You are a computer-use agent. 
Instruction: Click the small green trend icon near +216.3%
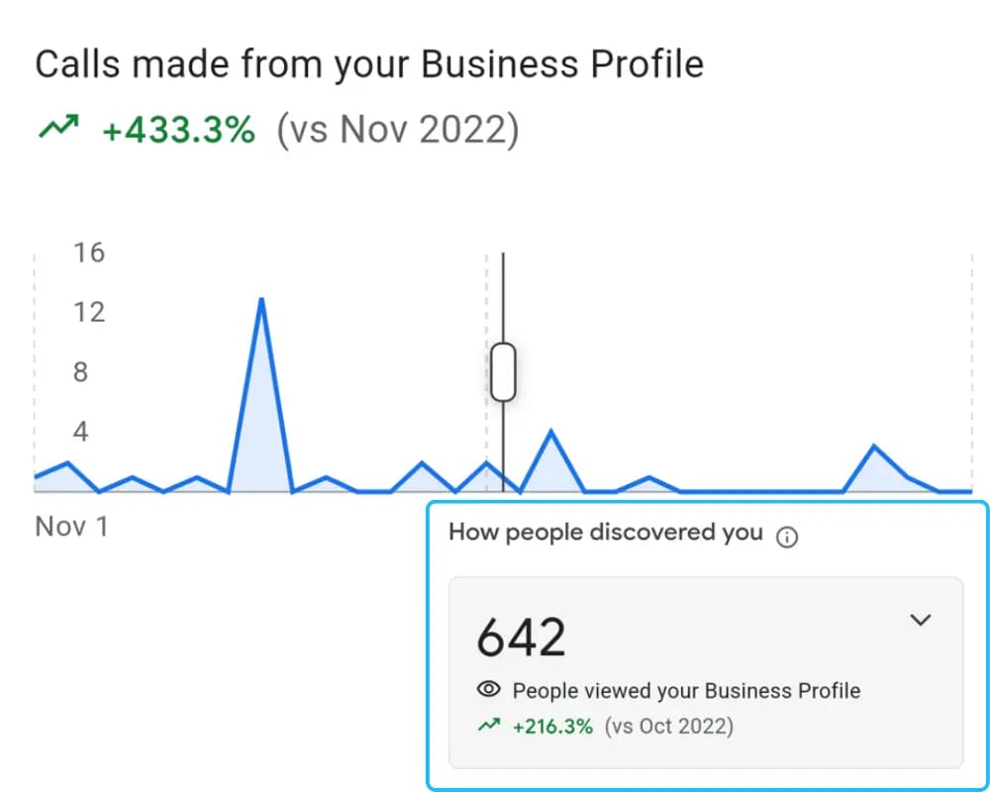[x=489, y=725]
